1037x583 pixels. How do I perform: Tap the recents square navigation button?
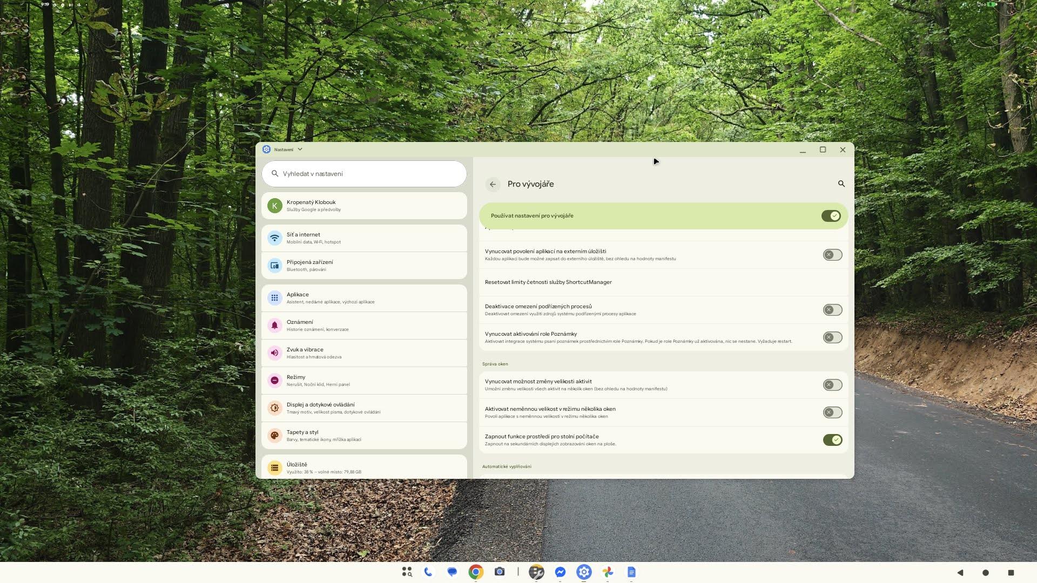[1011, 572]
